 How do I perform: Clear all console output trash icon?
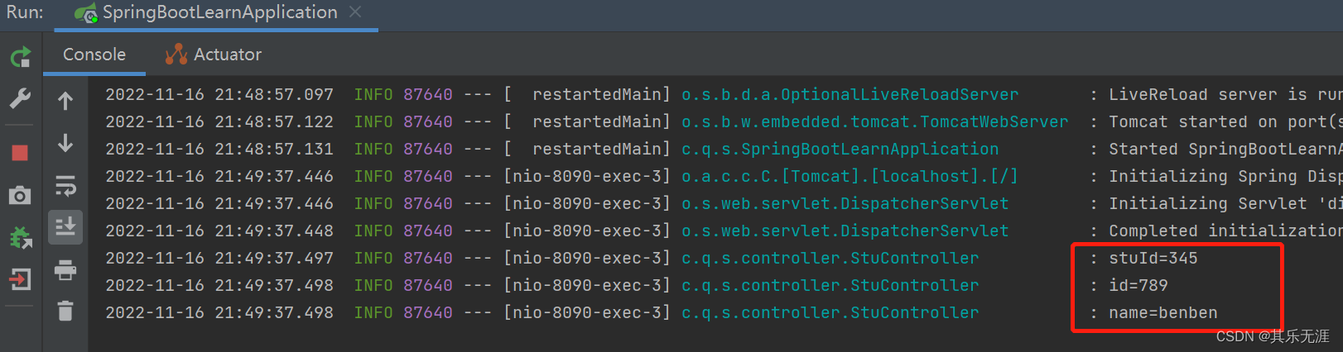point(65,311)
